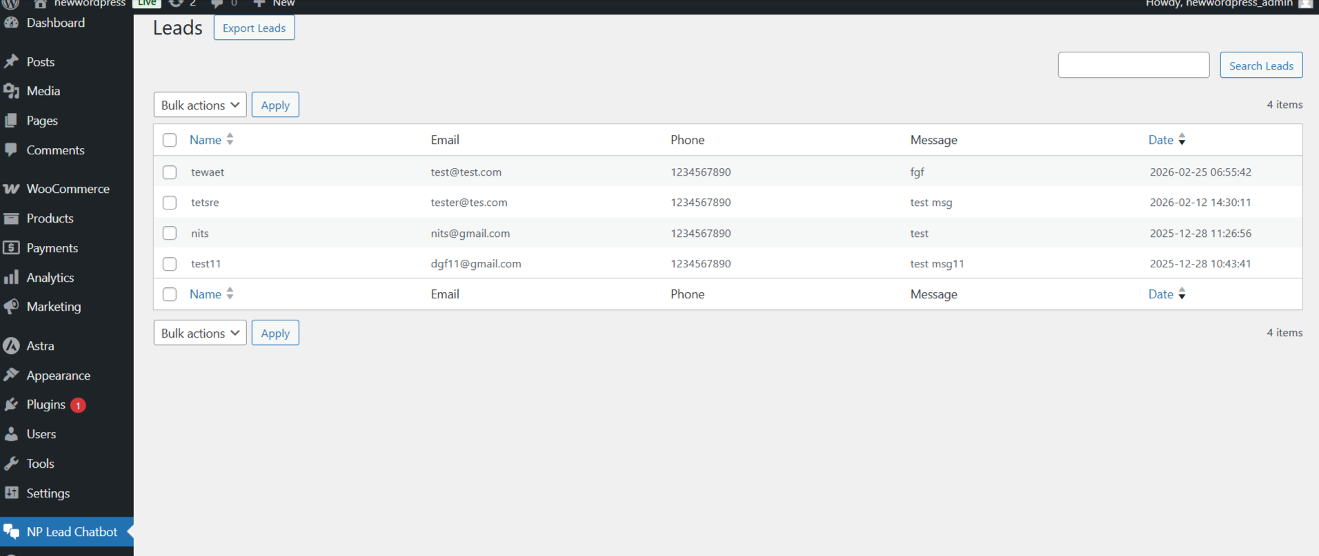Image resolution: width=1319 pixels, height=556 pixels.
Task: Go to the Settings menu
Action: pyautogui.click(x=48, y=493)
